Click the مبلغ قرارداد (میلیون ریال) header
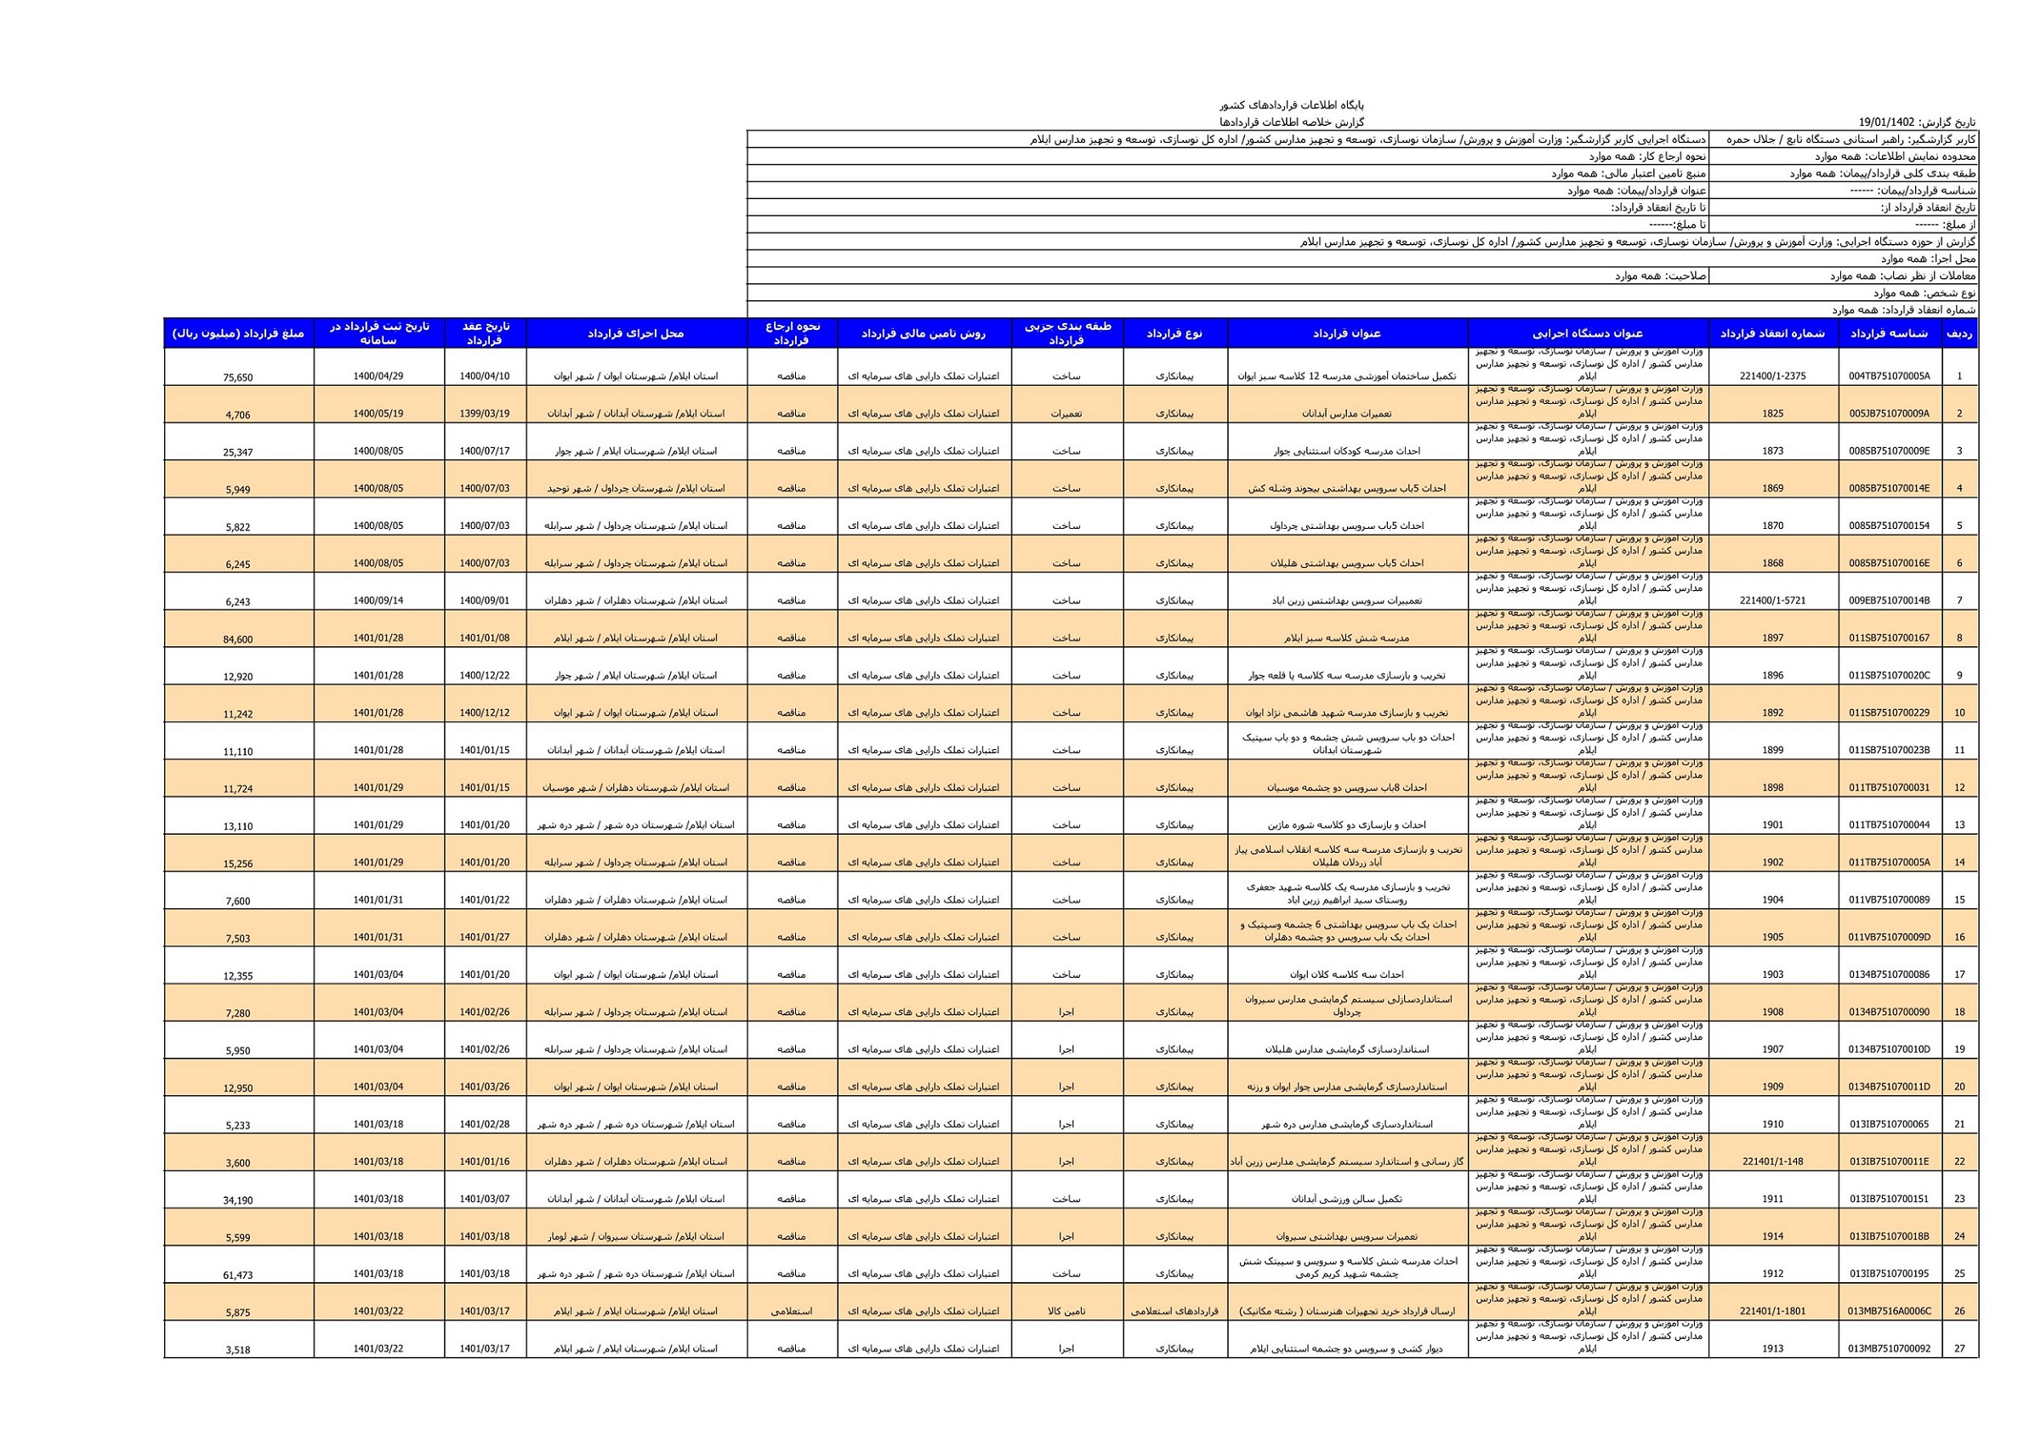 click(238, 333)
